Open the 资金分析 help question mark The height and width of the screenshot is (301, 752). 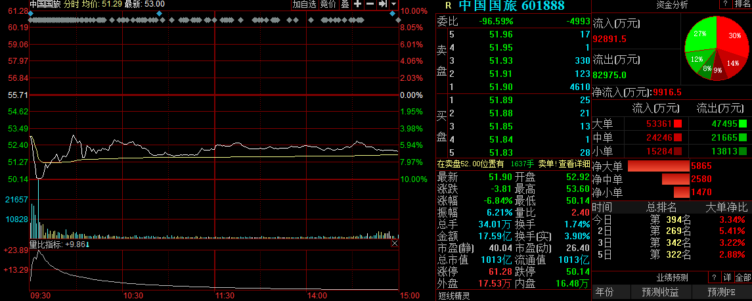point(726,5)
